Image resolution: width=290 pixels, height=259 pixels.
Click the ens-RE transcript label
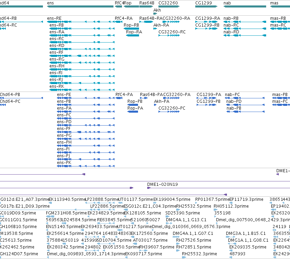[x=54, y=18]
